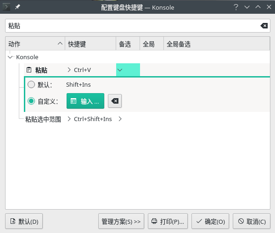Sort by the 动作 column header
The image size is (275, 233).
point(35,44)
